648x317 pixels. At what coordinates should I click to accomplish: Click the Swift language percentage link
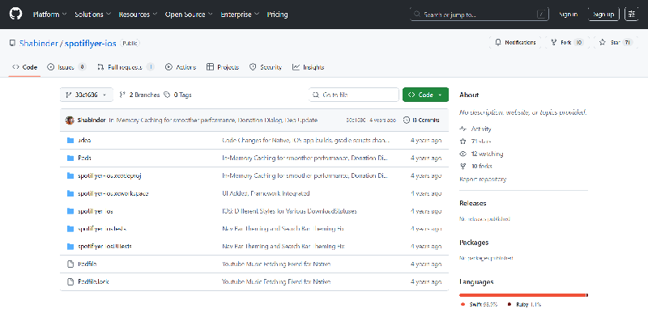point(480,305)
